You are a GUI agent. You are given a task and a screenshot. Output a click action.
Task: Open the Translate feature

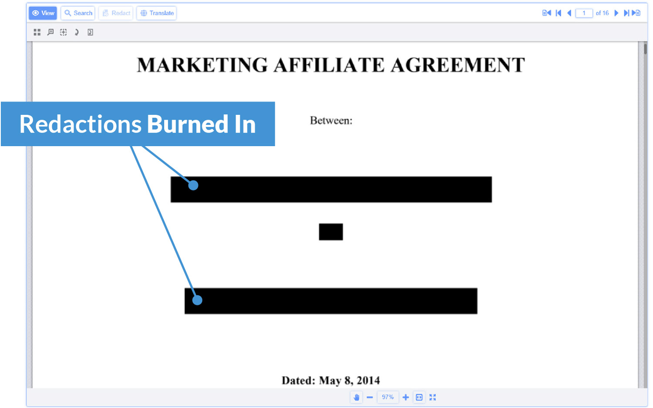156,13
